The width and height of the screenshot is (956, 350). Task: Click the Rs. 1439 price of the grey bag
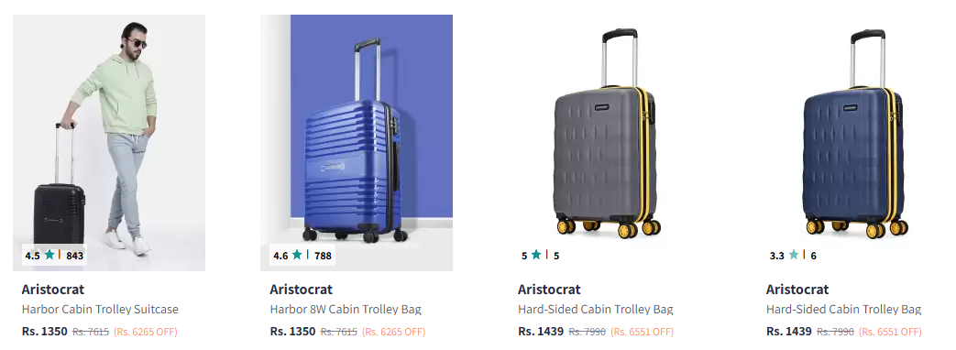pos(541,332)
